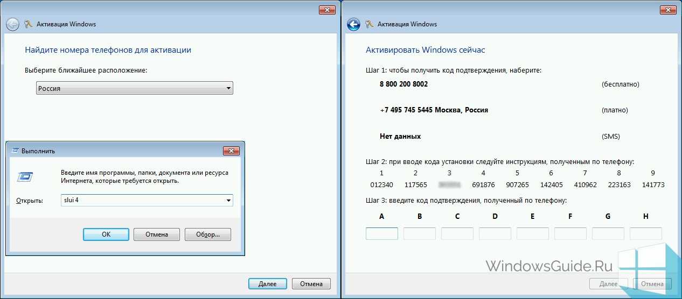This screenshot has width=682, height=299.
Task: Click Run dialog title bar icon
Action: click(x=15, y=151)
